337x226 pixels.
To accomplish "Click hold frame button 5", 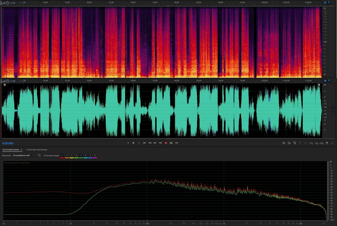I will pos(81,155).
